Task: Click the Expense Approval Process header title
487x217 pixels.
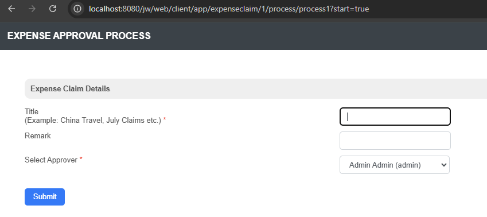Action: [79, 36]
